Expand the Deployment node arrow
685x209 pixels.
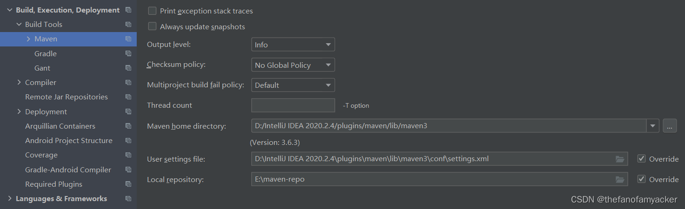19,111
